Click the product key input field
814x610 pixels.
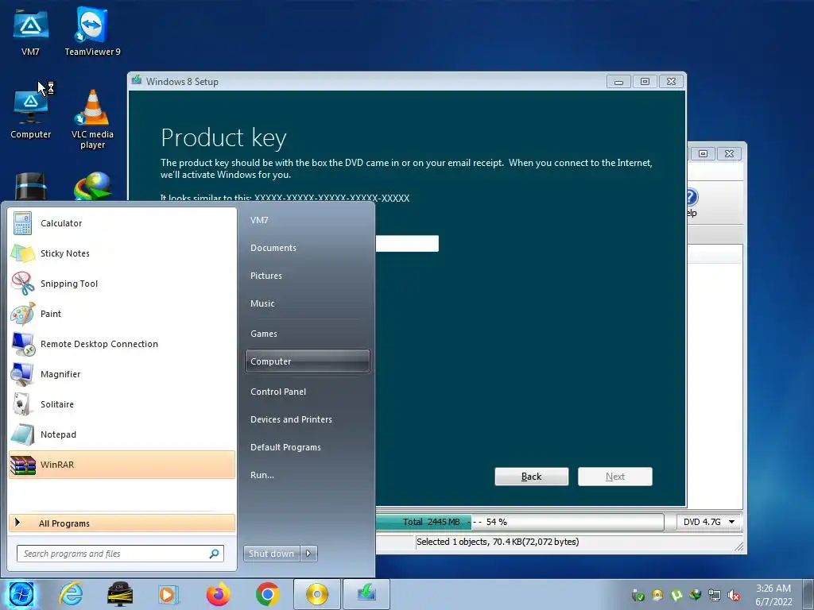tap(407, 243)
